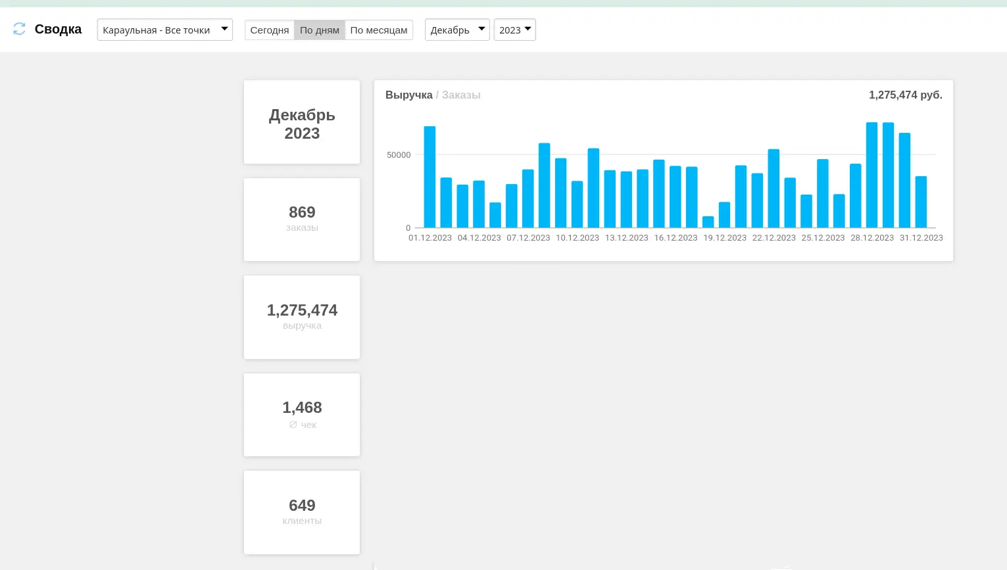The image size is (1007, 570).
Task: Click the Декабрь 2023 header card
Action: [x=302, y=122]
